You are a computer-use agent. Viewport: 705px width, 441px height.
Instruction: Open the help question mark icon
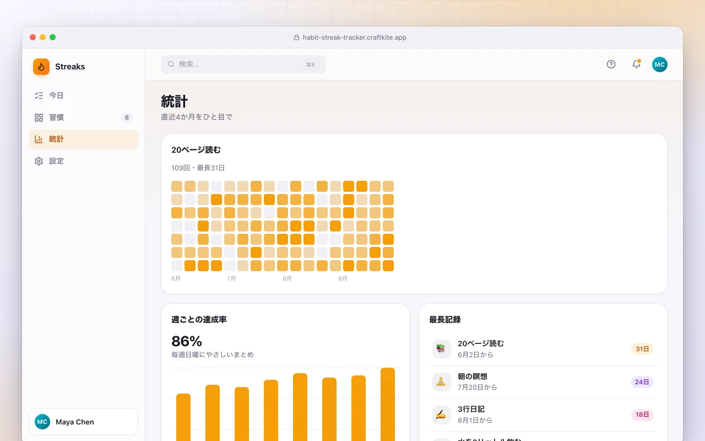point(611,64)
